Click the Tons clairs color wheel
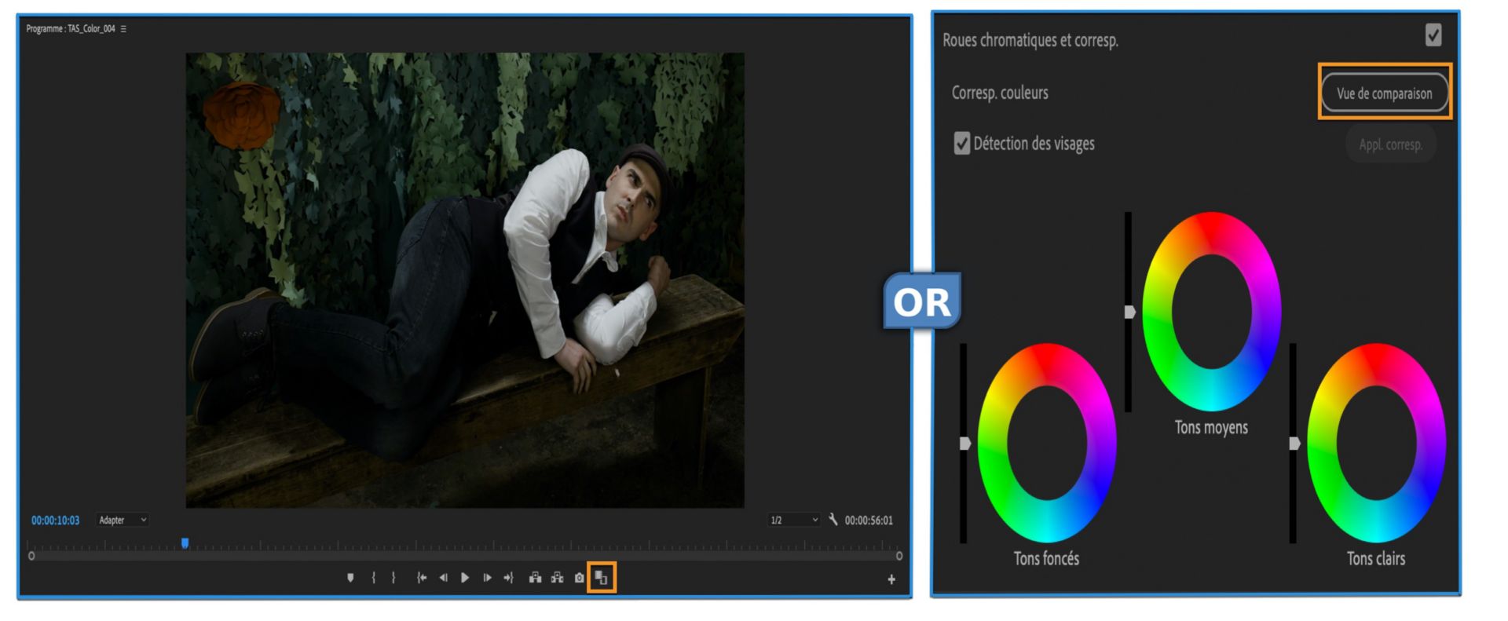 point(1377,443)
